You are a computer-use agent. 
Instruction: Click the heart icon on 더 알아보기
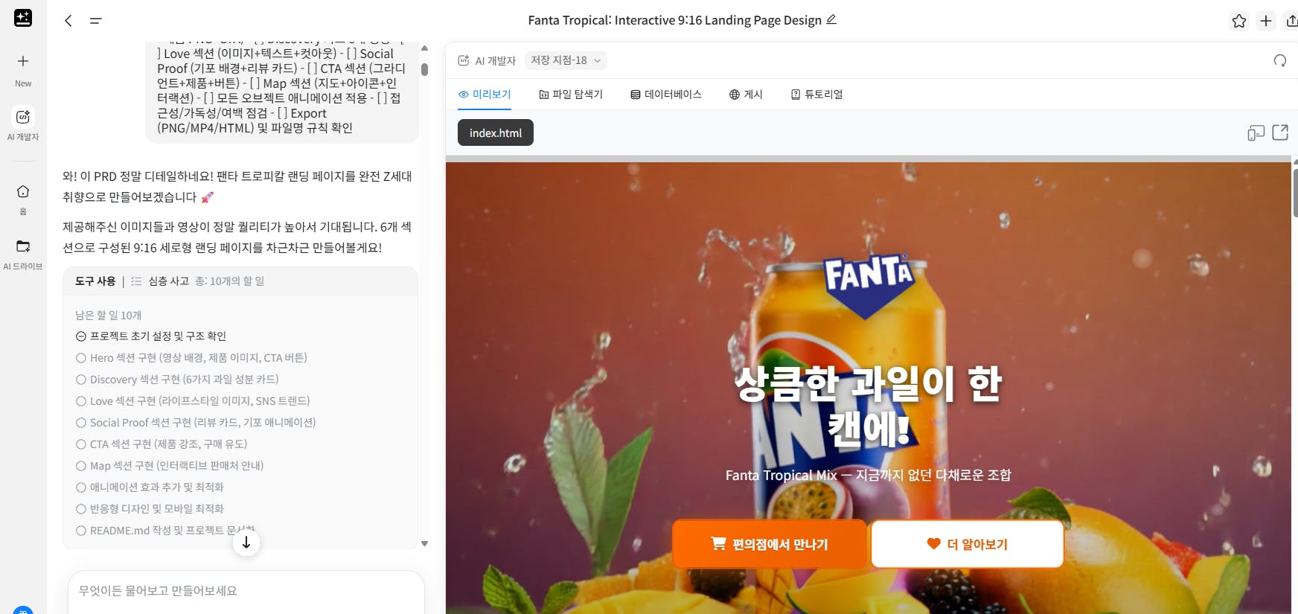(933, 543)
